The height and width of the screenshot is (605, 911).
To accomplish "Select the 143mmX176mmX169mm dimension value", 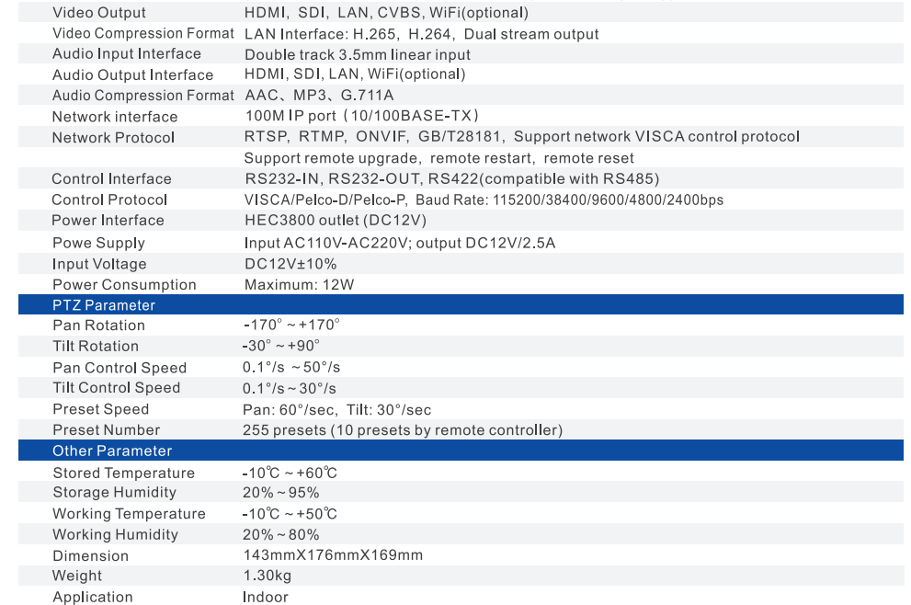I will click(x=333, y=555).
